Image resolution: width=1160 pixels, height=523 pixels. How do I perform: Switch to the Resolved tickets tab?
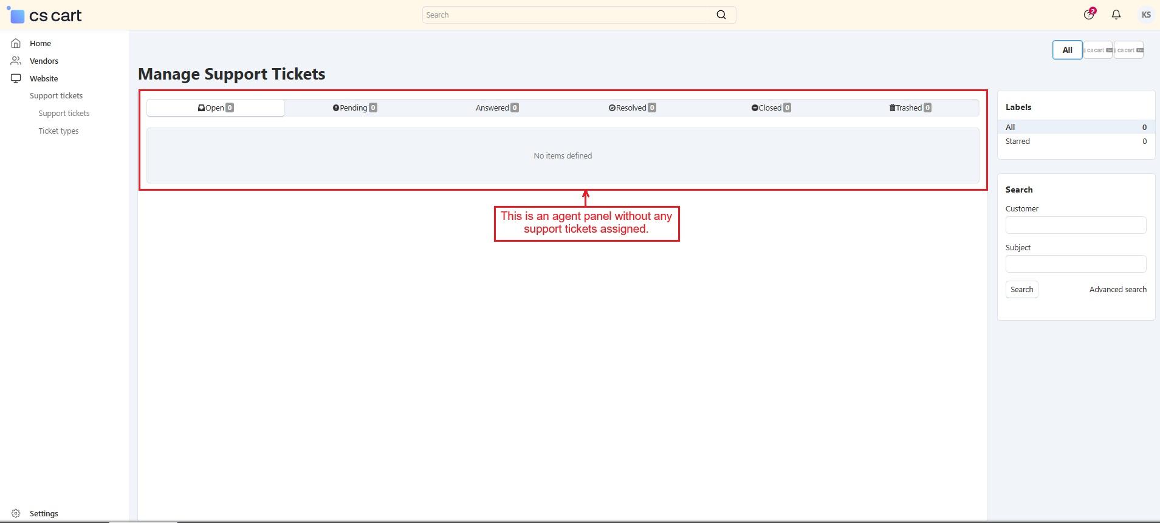pyautogui.click(x=632, y=108)
